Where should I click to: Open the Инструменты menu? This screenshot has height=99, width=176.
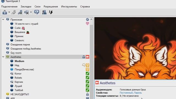tap(69, 7)
